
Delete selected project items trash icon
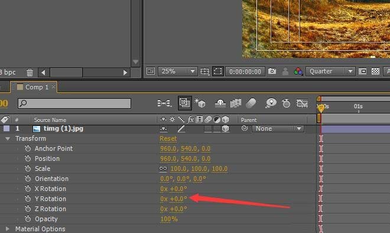point(30,72)
